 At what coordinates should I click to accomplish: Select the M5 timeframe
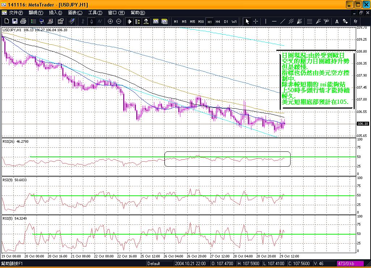pos(184,21)
